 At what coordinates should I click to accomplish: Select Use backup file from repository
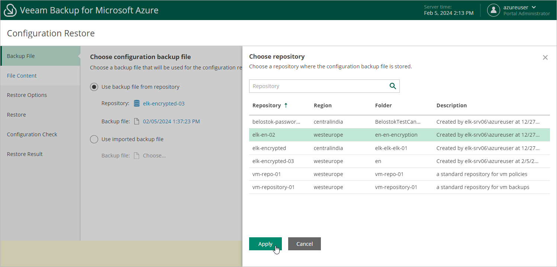[x=94, y=87]
